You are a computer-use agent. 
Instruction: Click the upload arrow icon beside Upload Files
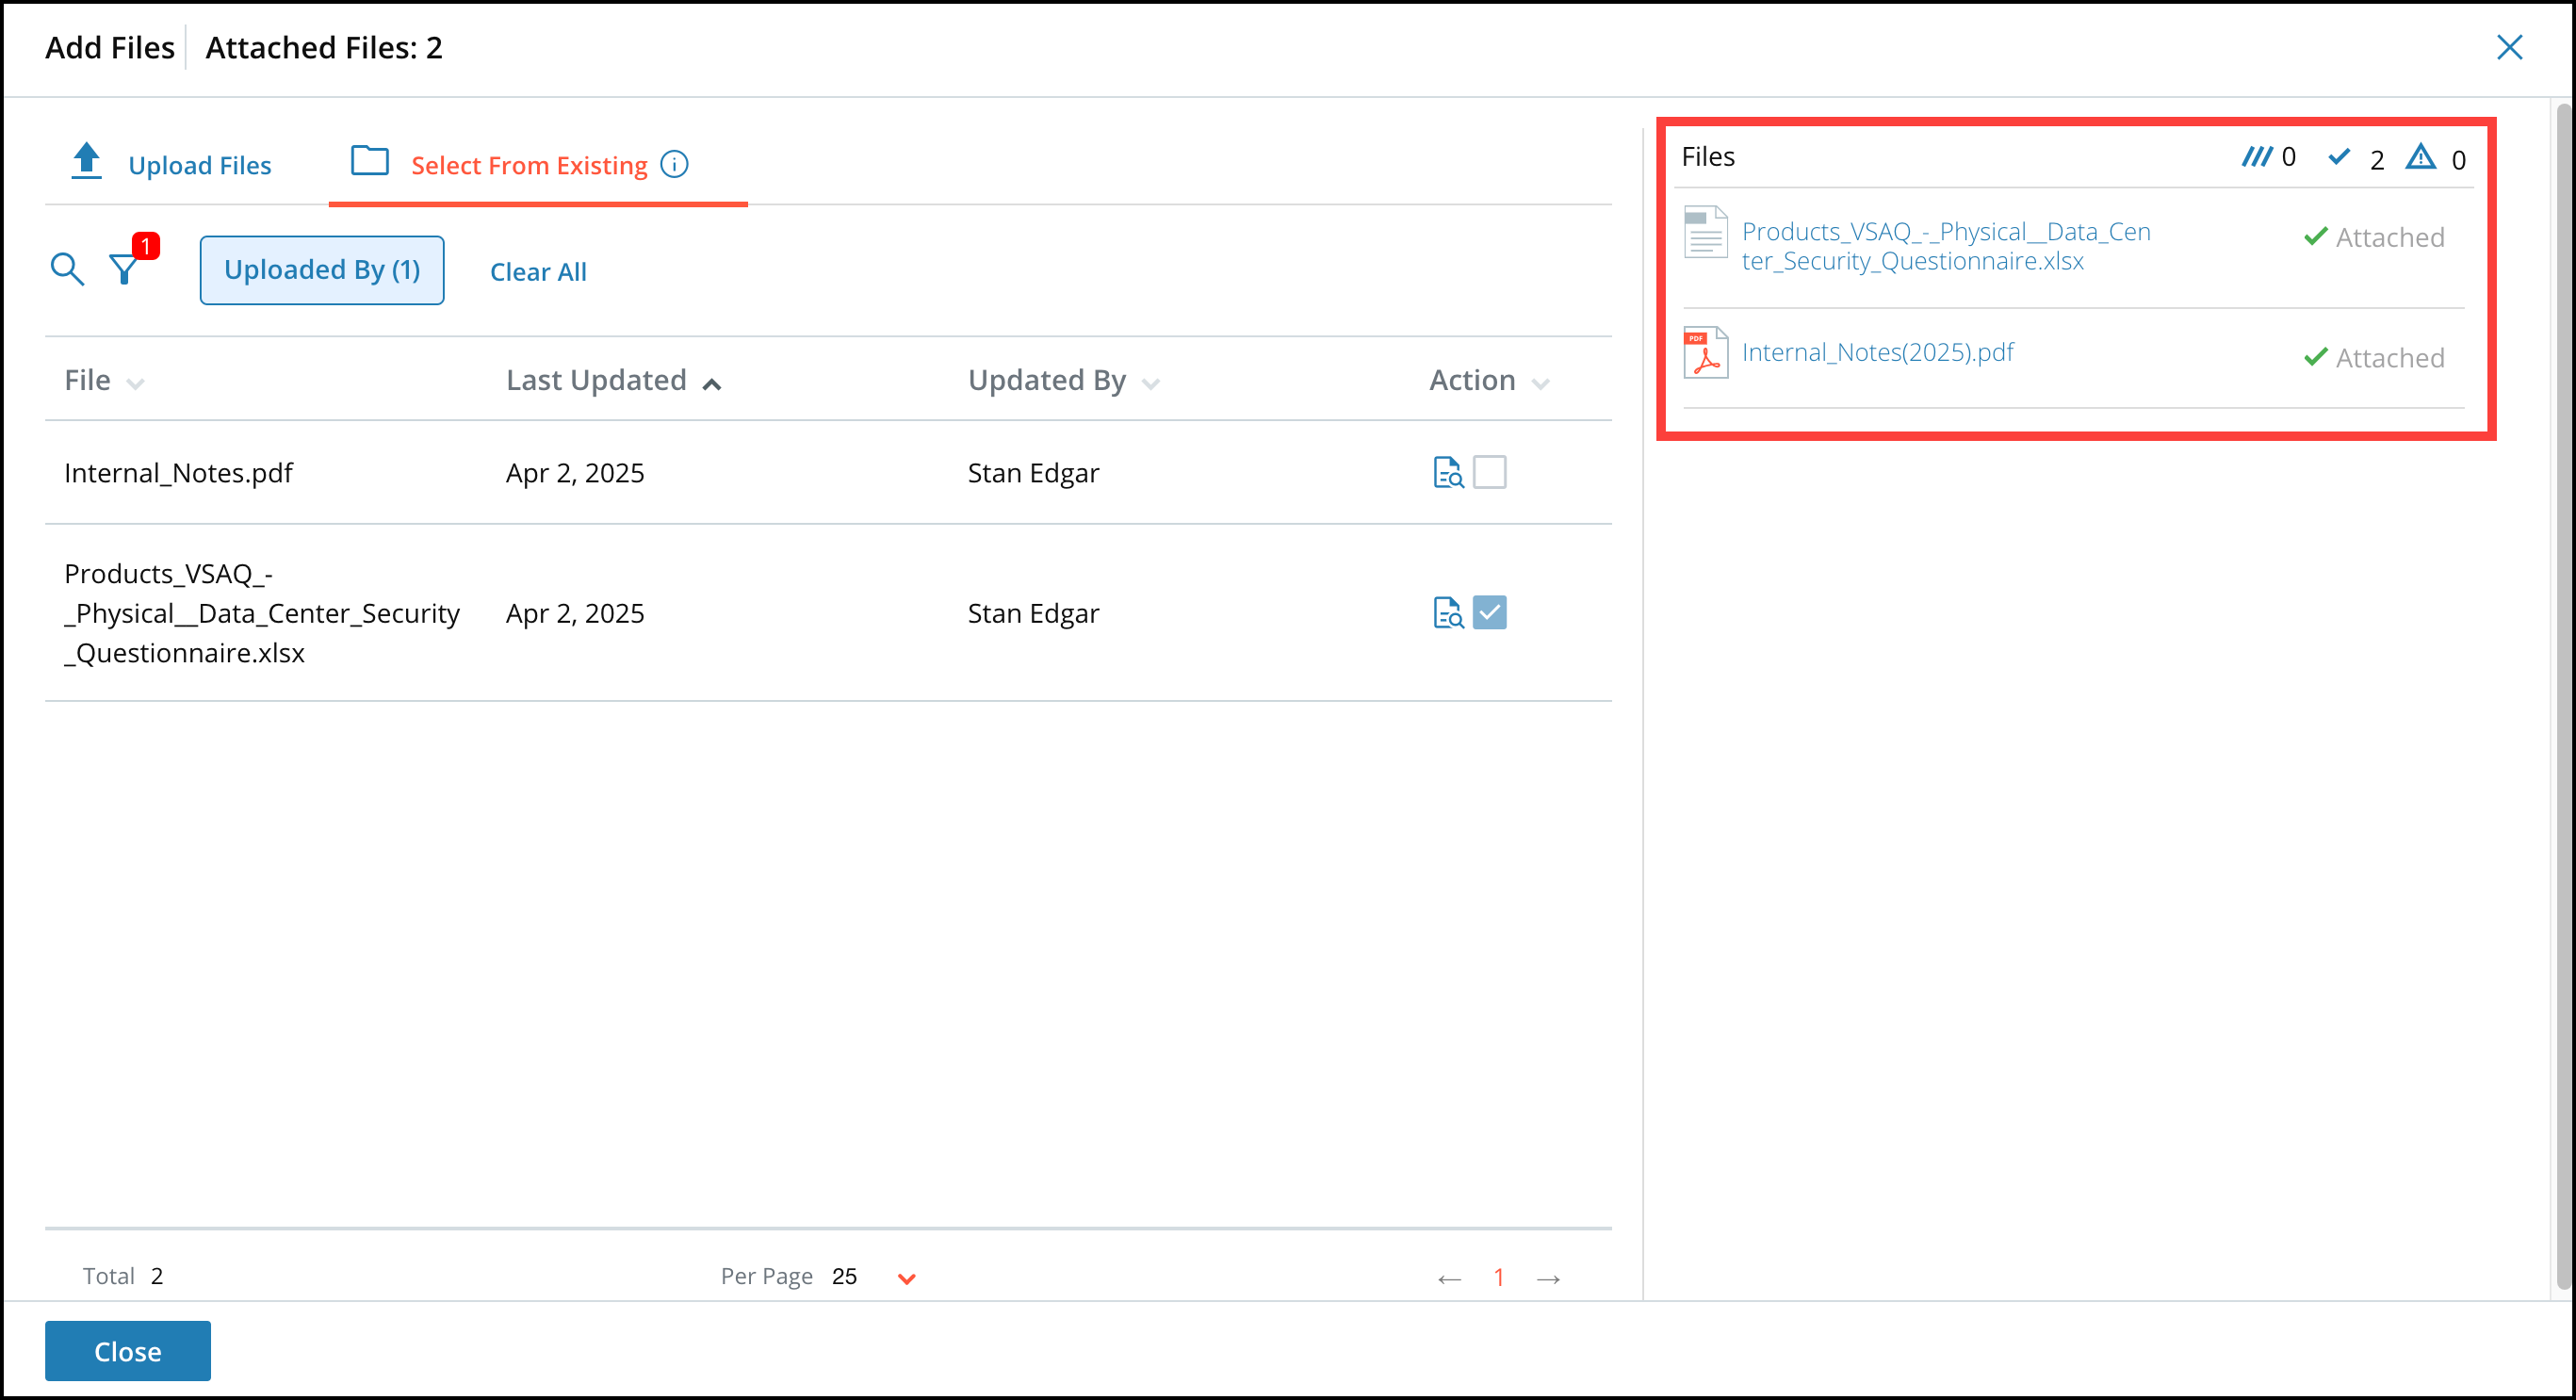point(86,161)
